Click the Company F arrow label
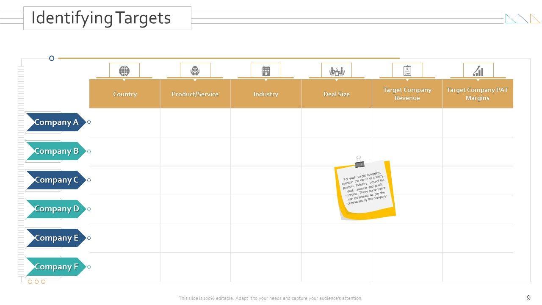The width and height of the screenshot is (542, 305). [x=56, y=267]
